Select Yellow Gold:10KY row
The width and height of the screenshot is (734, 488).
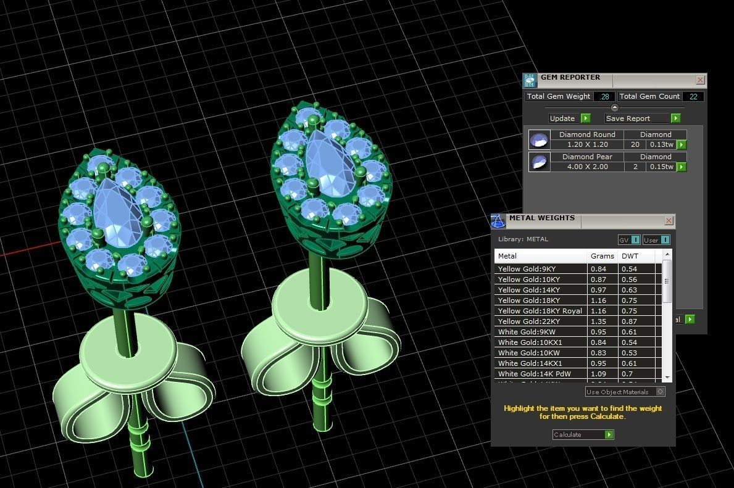(578, 279)
